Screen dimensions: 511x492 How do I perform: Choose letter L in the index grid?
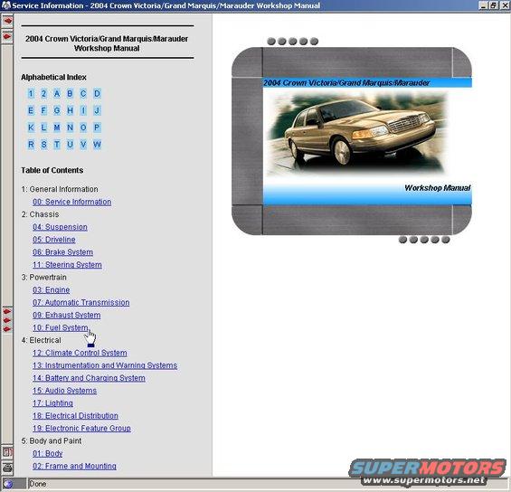pos(43,128)
